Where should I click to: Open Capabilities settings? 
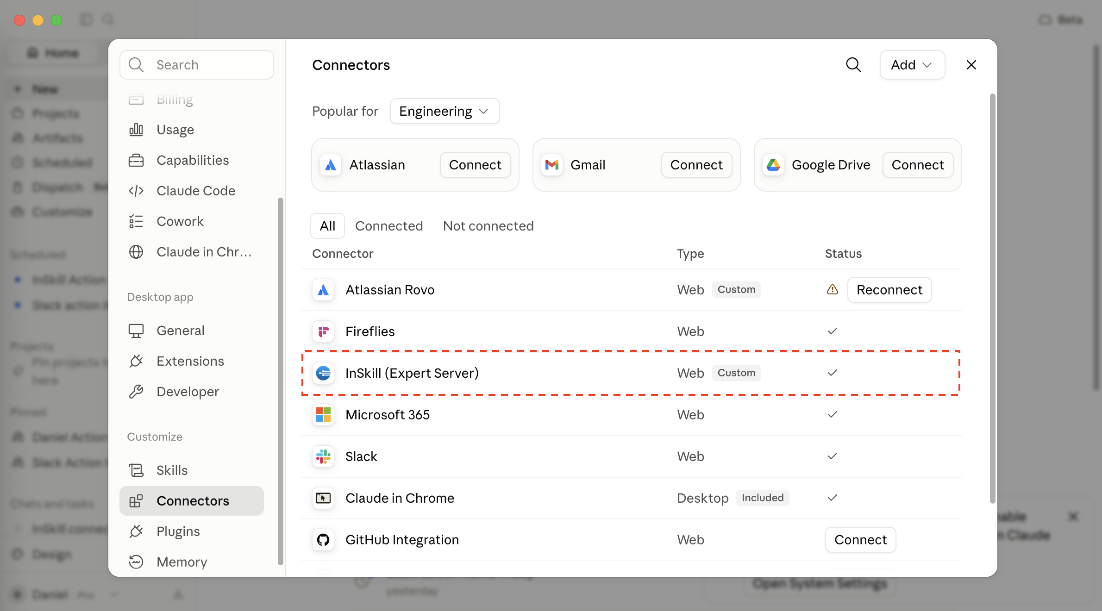tap(192, 160)
